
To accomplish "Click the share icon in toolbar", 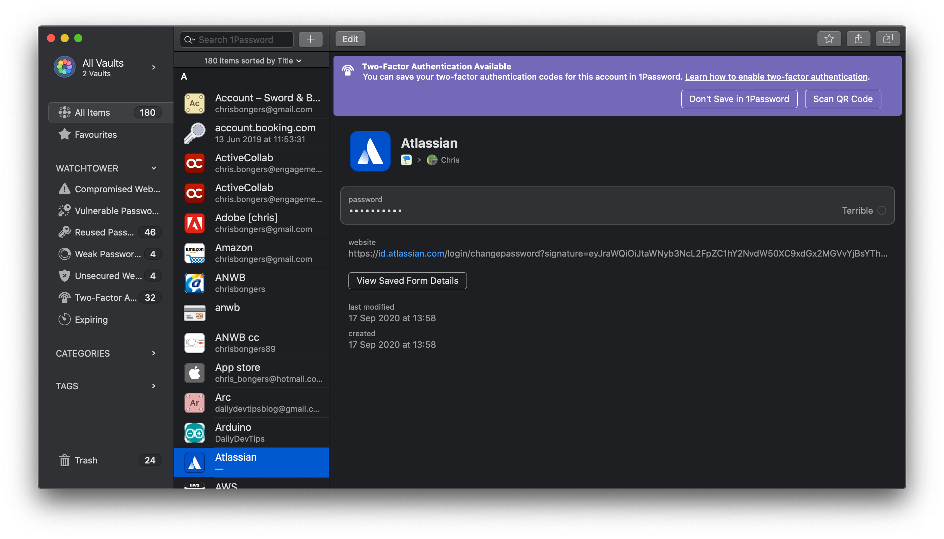I will point(858,39).
